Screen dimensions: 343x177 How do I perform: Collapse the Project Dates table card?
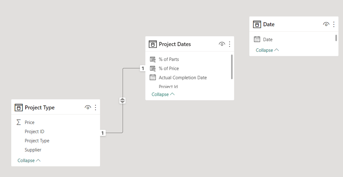163,94
